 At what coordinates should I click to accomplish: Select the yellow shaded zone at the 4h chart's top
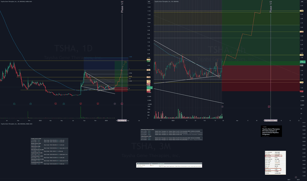coord(187,19)
